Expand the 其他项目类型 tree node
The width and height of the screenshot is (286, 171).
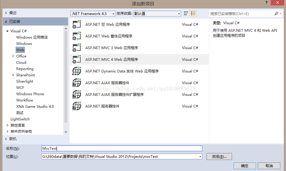point(7,131)
